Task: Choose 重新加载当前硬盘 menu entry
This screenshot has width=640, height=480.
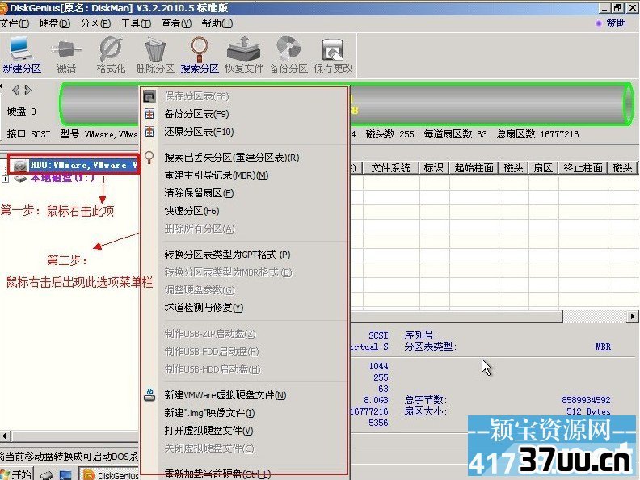Action: (217, 474)
